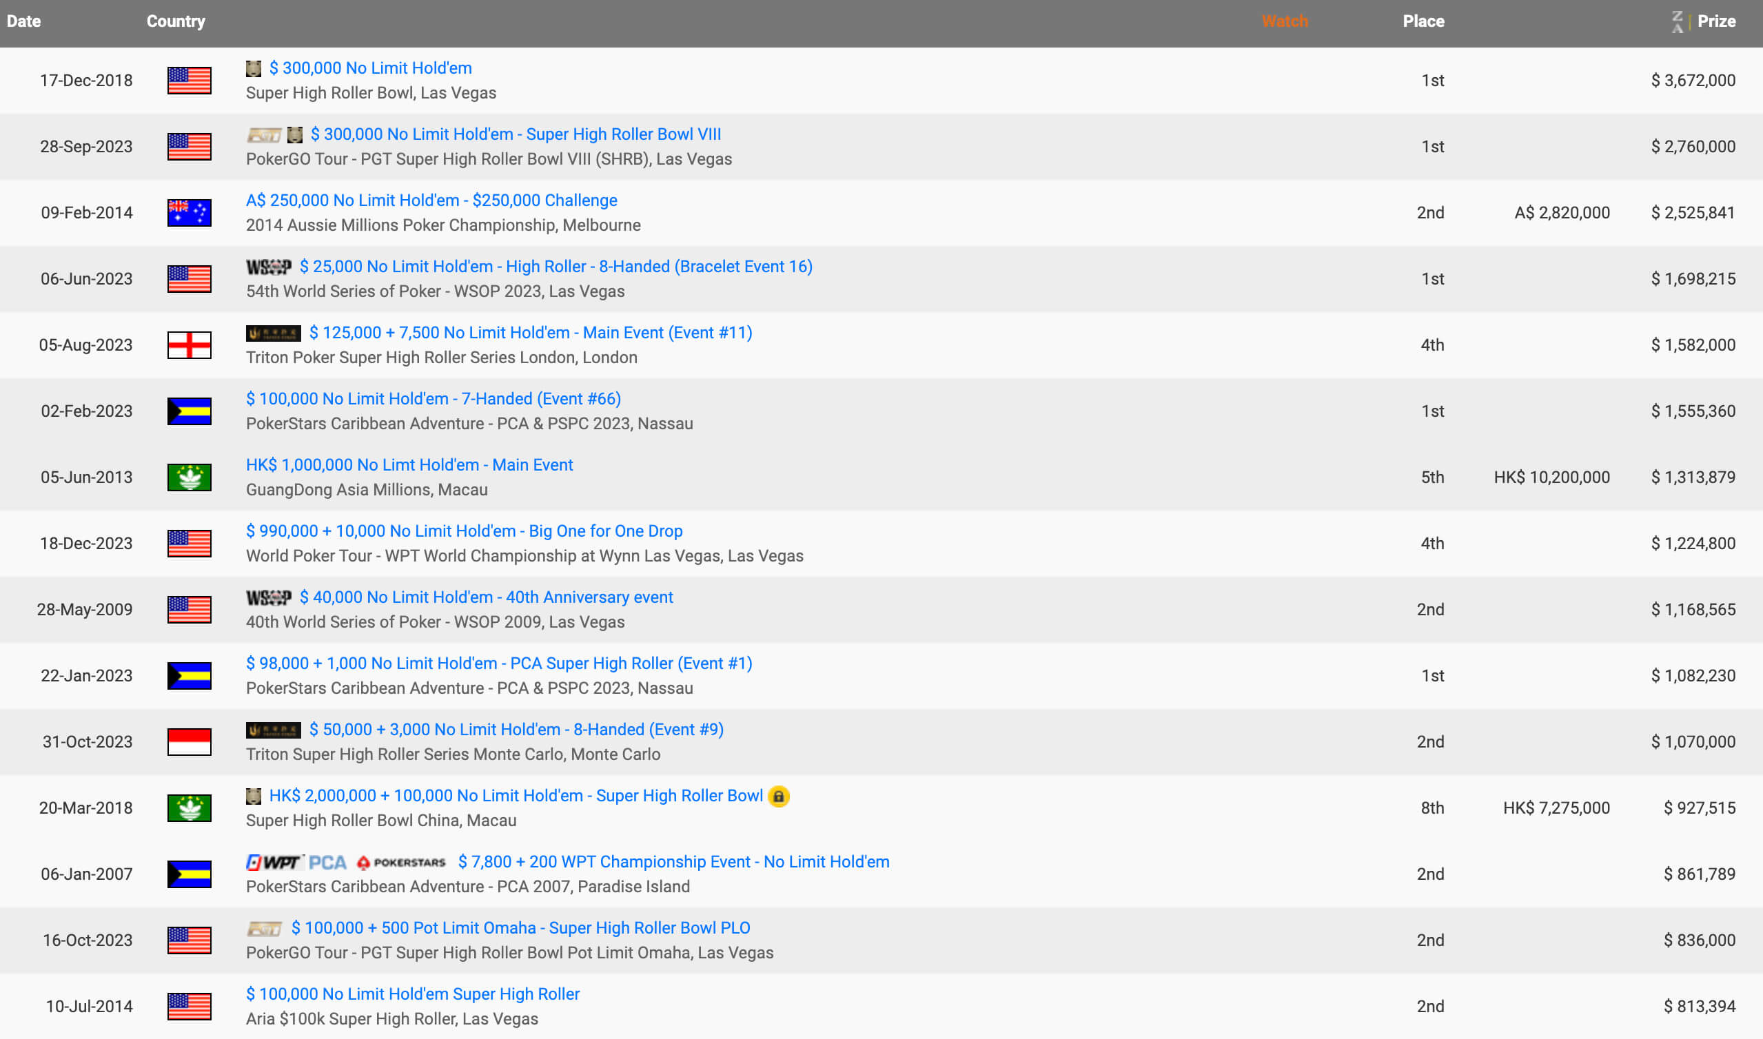Click the WSOP logo beside Bracelet Event 16
Screen dimensions: 1763x1039
[x=268, y=267]
